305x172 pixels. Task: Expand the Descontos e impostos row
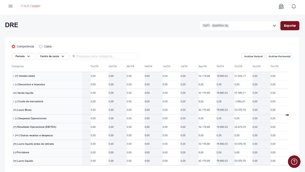pyautogui.click(x=13, y=85)
